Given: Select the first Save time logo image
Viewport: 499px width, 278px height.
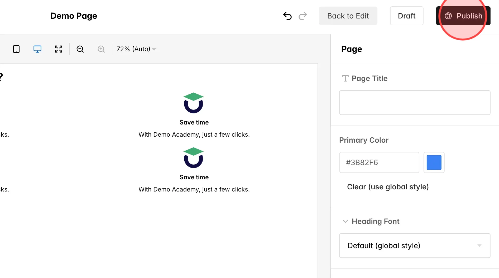Looking at the screenshot, I should tap(194, 103).
